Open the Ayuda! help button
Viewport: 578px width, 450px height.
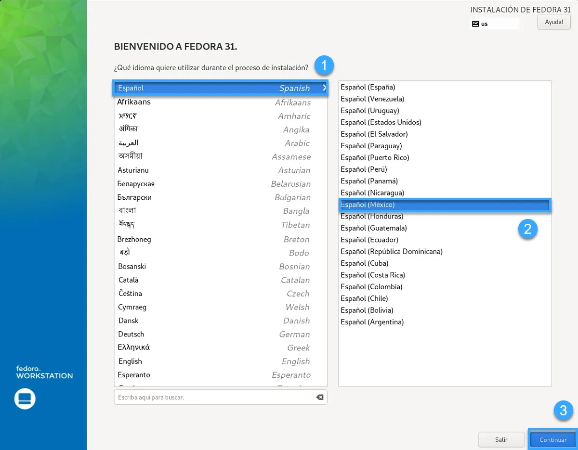pyautogui.click(x=553, y=22)
